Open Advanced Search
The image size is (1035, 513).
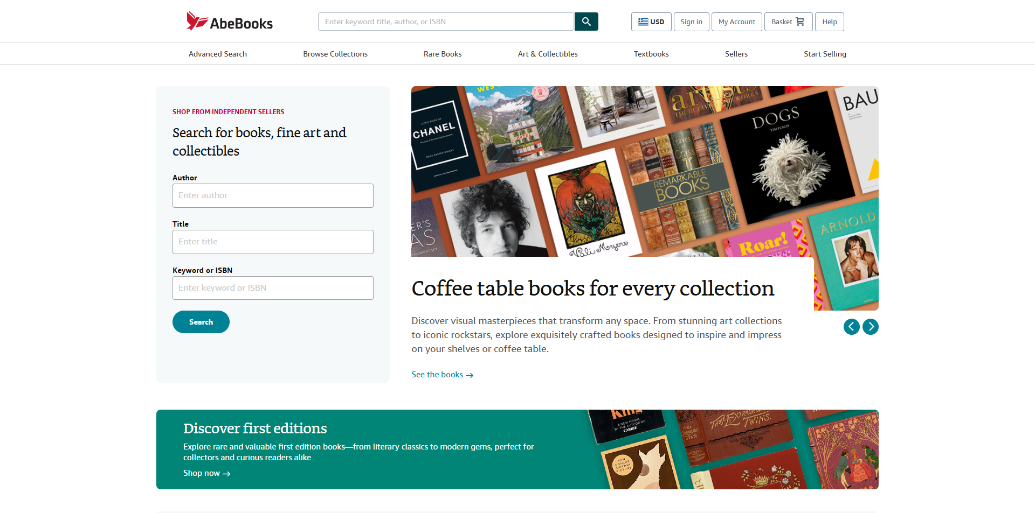point(217,54)
